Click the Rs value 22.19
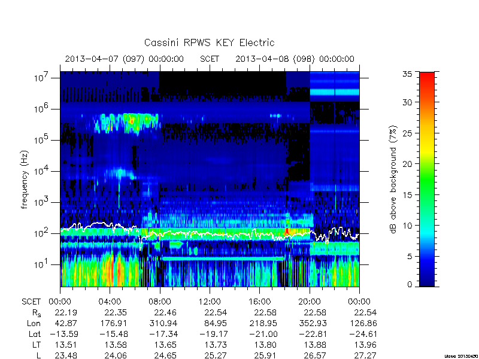 (66, 312)
